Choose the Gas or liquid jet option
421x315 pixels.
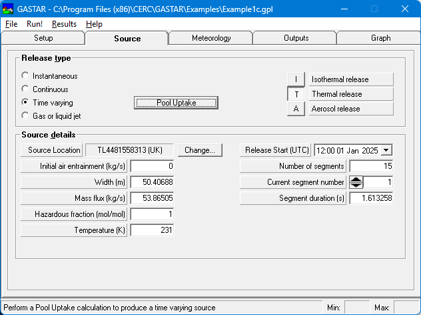(x=25, y=116)
